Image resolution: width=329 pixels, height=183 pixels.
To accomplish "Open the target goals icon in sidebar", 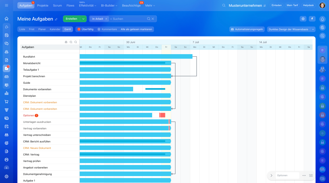I will coord(6,143).
